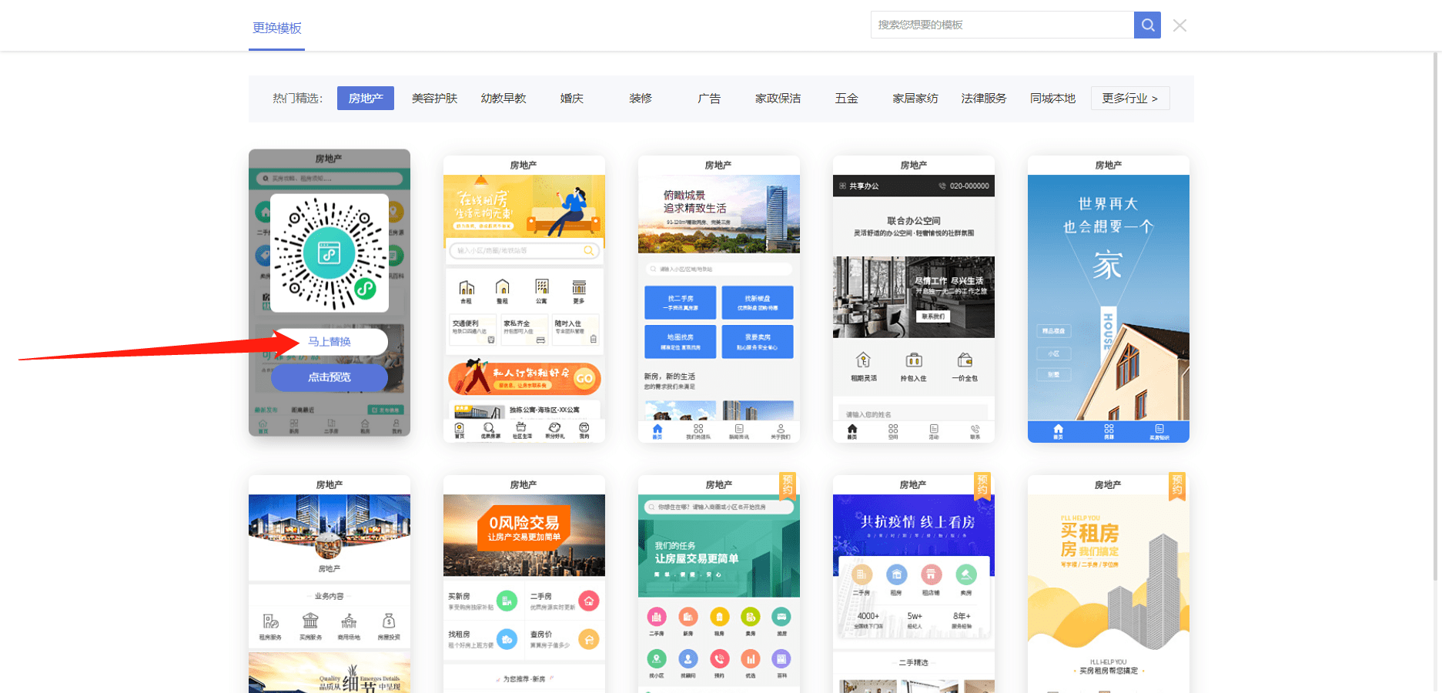Open the 0风险交易 template

[x=524, y=585]
